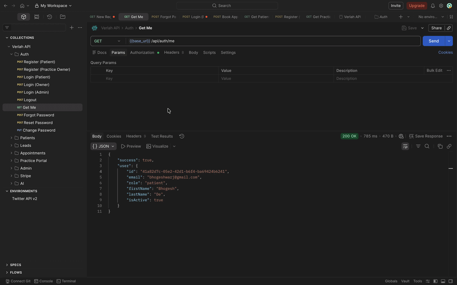Copy the request link icon next to Share
The height and width of the screenshot is (285, 457).
(449, 28)
